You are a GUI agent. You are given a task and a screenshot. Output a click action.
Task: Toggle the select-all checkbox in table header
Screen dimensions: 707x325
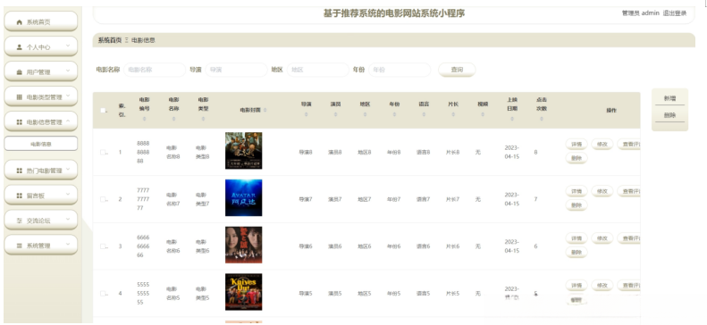pos(103,111)
